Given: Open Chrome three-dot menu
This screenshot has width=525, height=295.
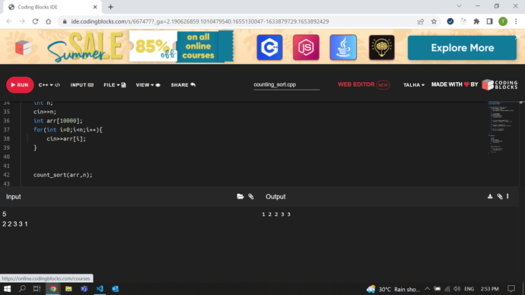Looking at the screenshot, I should 516,21.
